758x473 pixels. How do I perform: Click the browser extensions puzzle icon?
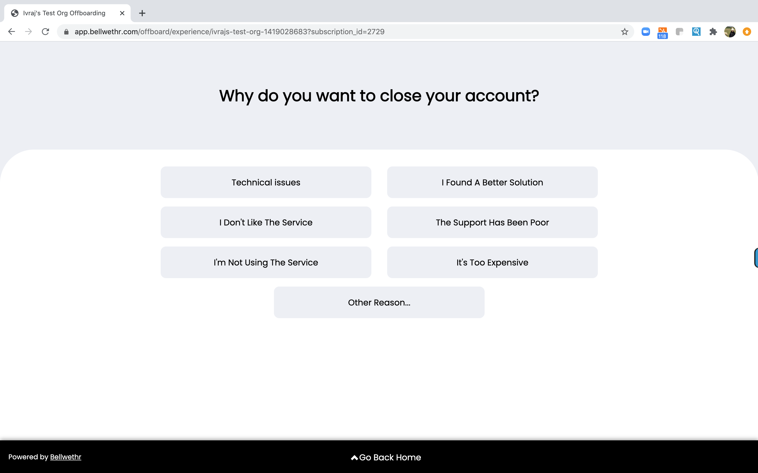(x=713, y=32)
